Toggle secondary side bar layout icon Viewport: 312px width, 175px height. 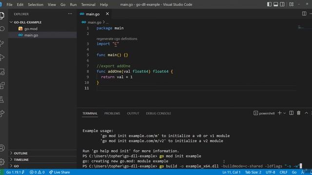(282, 4)
